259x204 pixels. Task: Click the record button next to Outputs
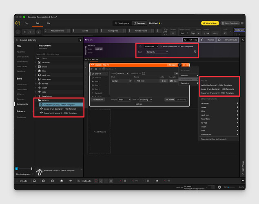[x=96, y=181]
